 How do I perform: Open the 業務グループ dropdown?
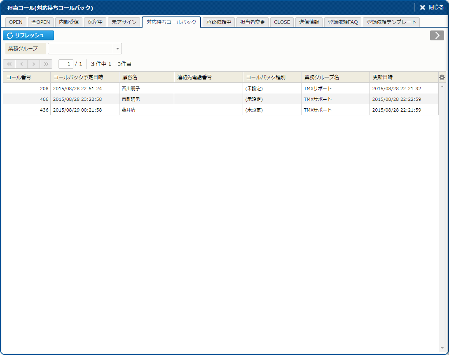(117, 49)
